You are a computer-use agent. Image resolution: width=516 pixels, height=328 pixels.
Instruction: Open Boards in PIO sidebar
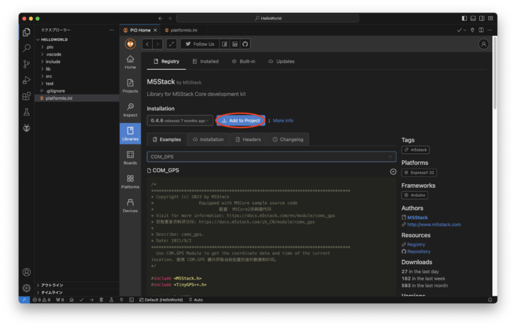(130, 158)
